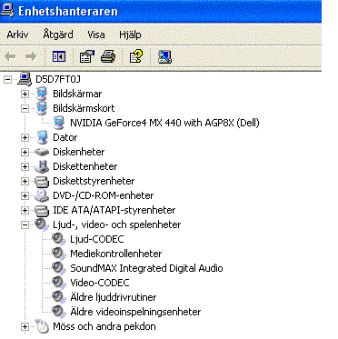The height and width of the screenshot is (339, 338).
Task: Expand the Bildskärmar category
Action: pos(25,94)
